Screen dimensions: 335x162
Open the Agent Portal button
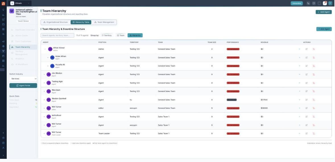[23, 86]
